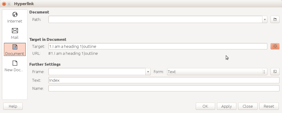Click the empty Name input field

164,88
